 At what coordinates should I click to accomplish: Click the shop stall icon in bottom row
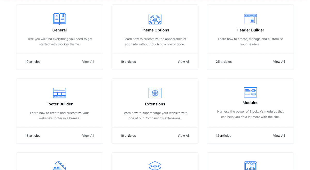click(x=250, y=166)
